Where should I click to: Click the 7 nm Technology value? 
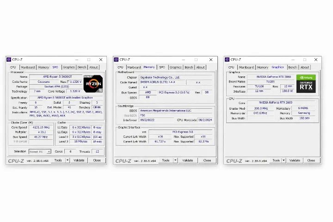point(37,91)
